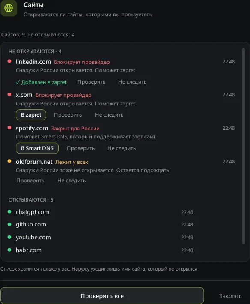The height and width of the screenshot is (304, 250).
Task: Click Закрыть to close the dialog
Action: 230,296
